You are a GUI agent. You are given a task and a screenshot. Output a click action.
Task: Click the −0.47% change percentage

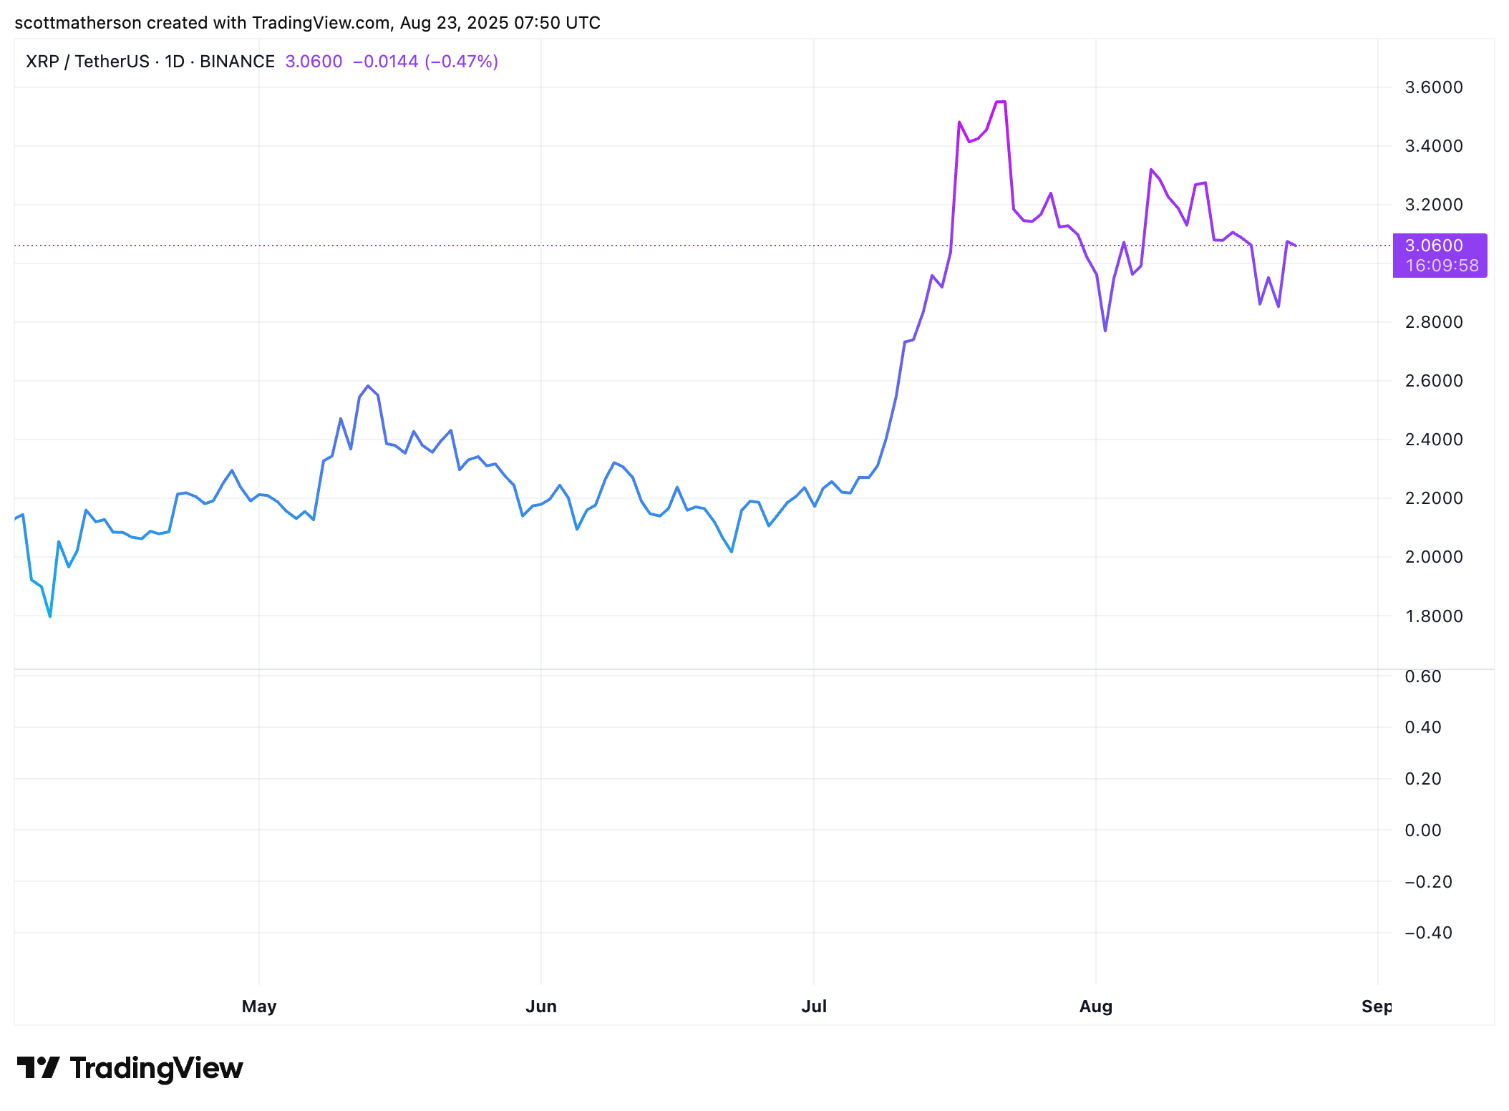(x=462, y=62)
